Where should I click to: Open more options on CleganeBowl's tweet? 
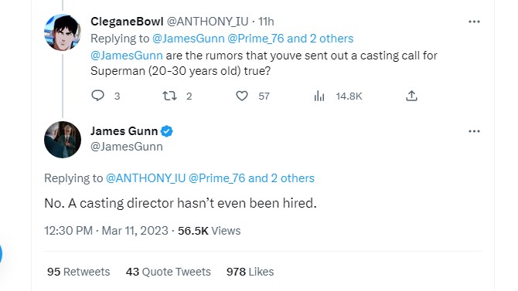(474, 22)
